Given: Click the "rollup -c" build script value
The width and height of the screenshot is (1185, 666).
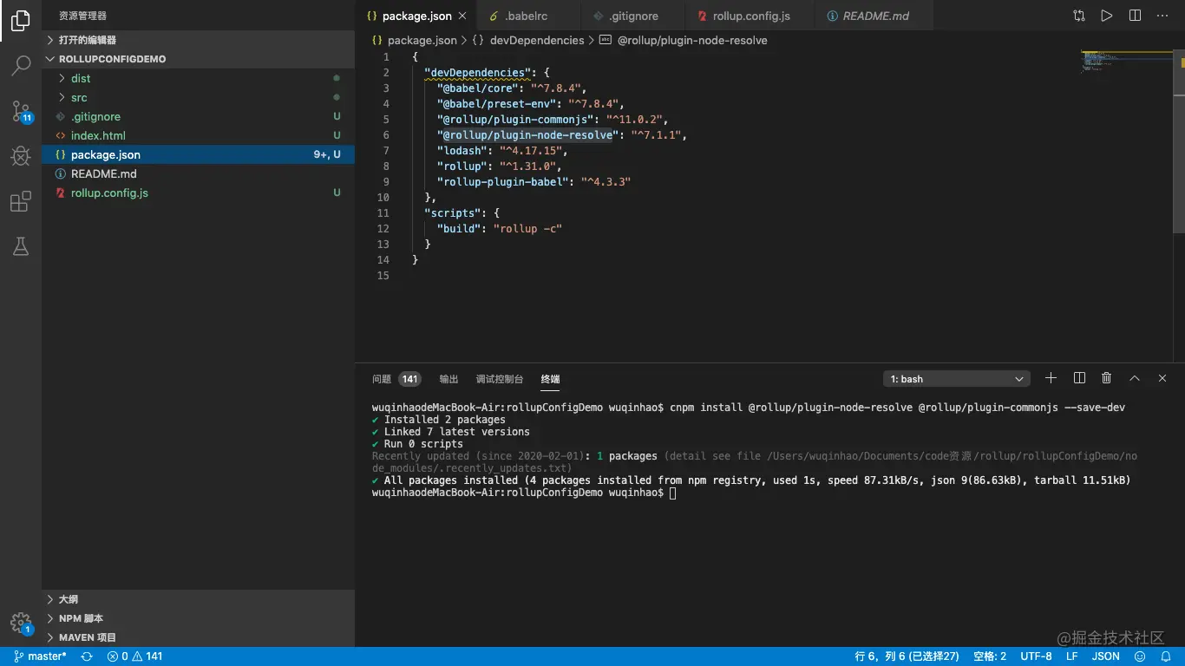Looking at the screenshot, I should [527, 228].
